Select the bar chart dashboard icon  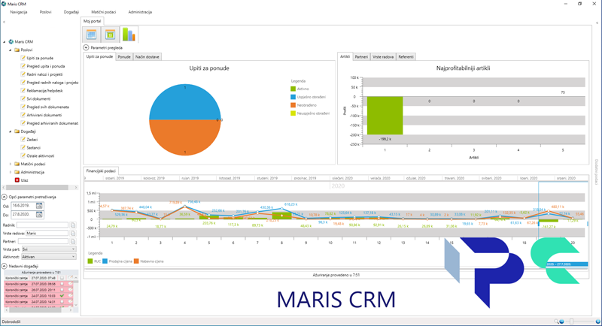click(x=129, y=34)
